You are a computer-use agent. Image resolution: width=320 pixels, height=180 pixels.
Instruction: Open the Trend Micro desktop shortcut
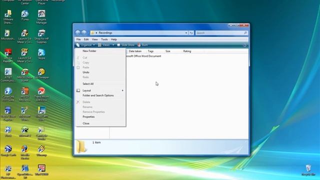point(41,94)
